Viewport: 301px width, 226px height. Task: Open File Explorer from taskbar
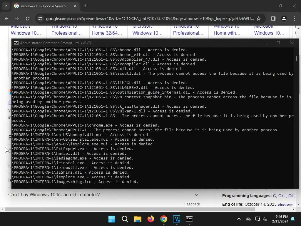[x=138, y=219]
